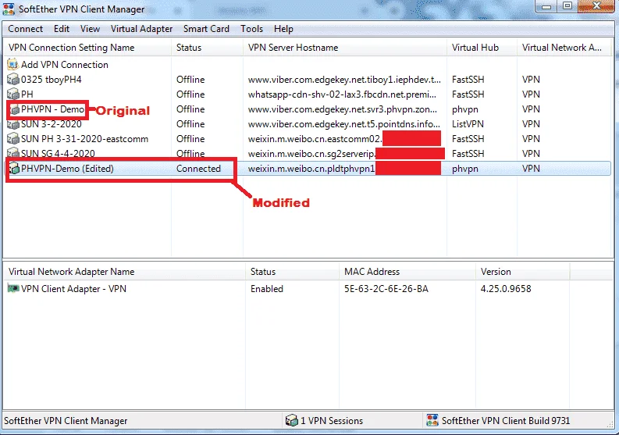Click hostname weixin.m.weibo.cn.sg2serverip
619x435 pixels.
click(x=311, y=154)
